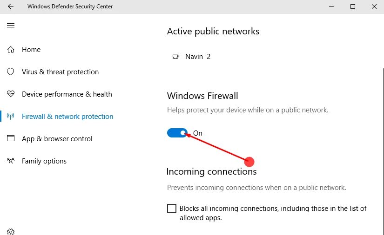Check Blocks all incoming connections checkbox
Viewport: 384px width, 235px height.
(x=172, y=209)
